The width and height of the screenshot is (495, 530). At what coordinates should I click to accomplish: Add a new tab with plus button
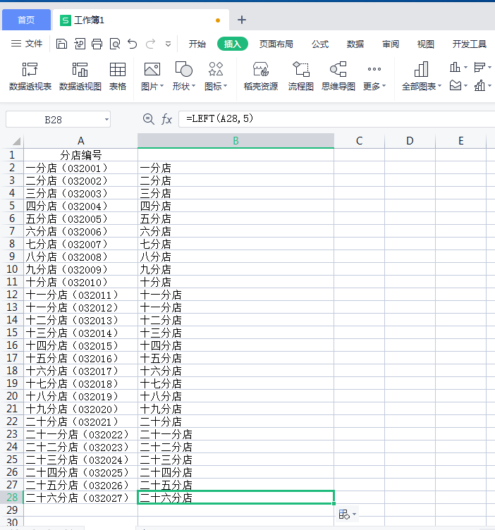[242, 20]
